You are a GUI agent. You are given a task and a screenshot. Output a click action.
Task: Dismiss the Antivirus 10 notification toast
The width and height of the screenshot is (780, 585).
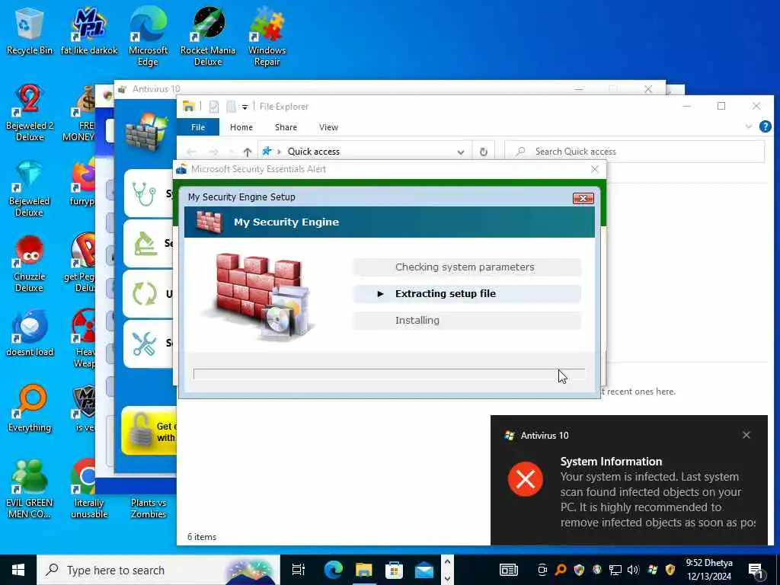[x=746, y=435]
